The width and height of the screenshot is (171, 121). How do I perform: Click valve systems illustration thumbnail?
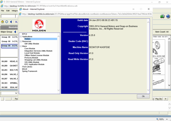159,66
